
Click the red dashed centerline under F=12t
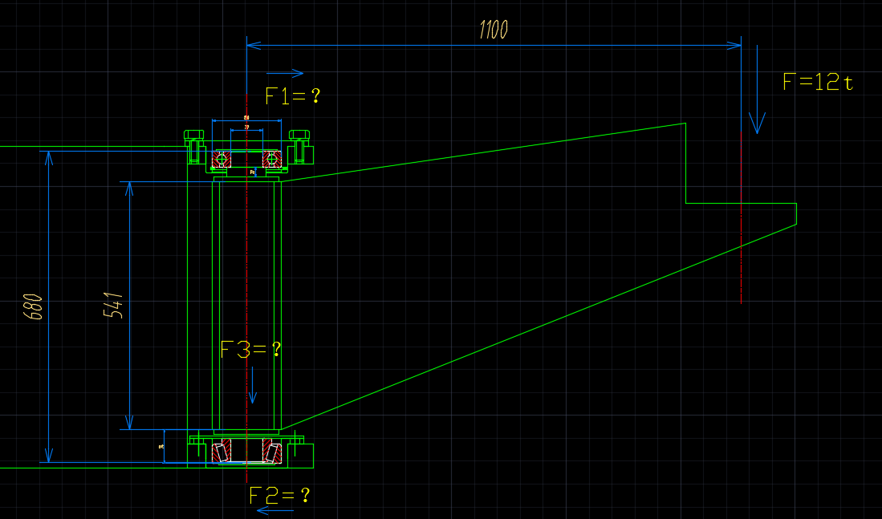[741, 257]
